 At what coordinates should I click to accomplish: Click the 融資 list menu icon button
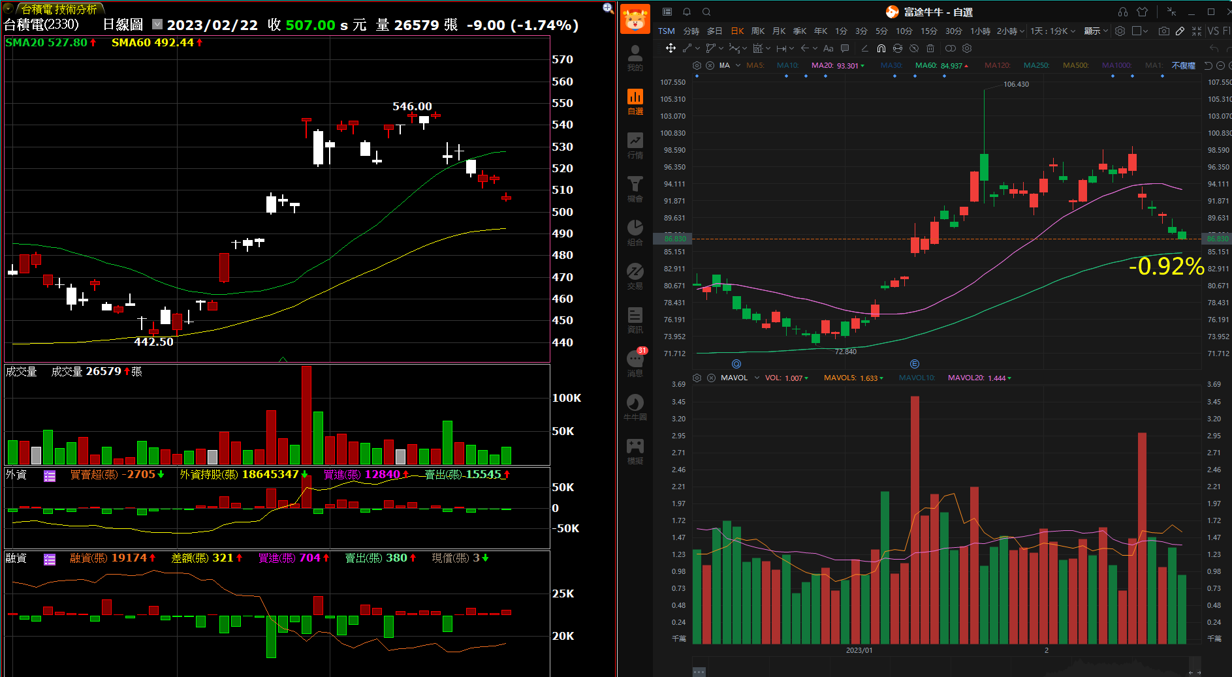click(50, 559)
